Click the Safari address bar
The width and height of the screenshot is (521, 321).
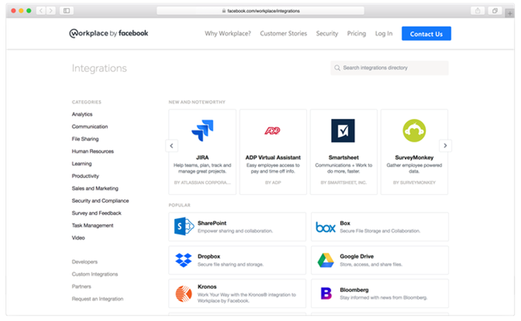pyautogui.click(x=260, y=10)
